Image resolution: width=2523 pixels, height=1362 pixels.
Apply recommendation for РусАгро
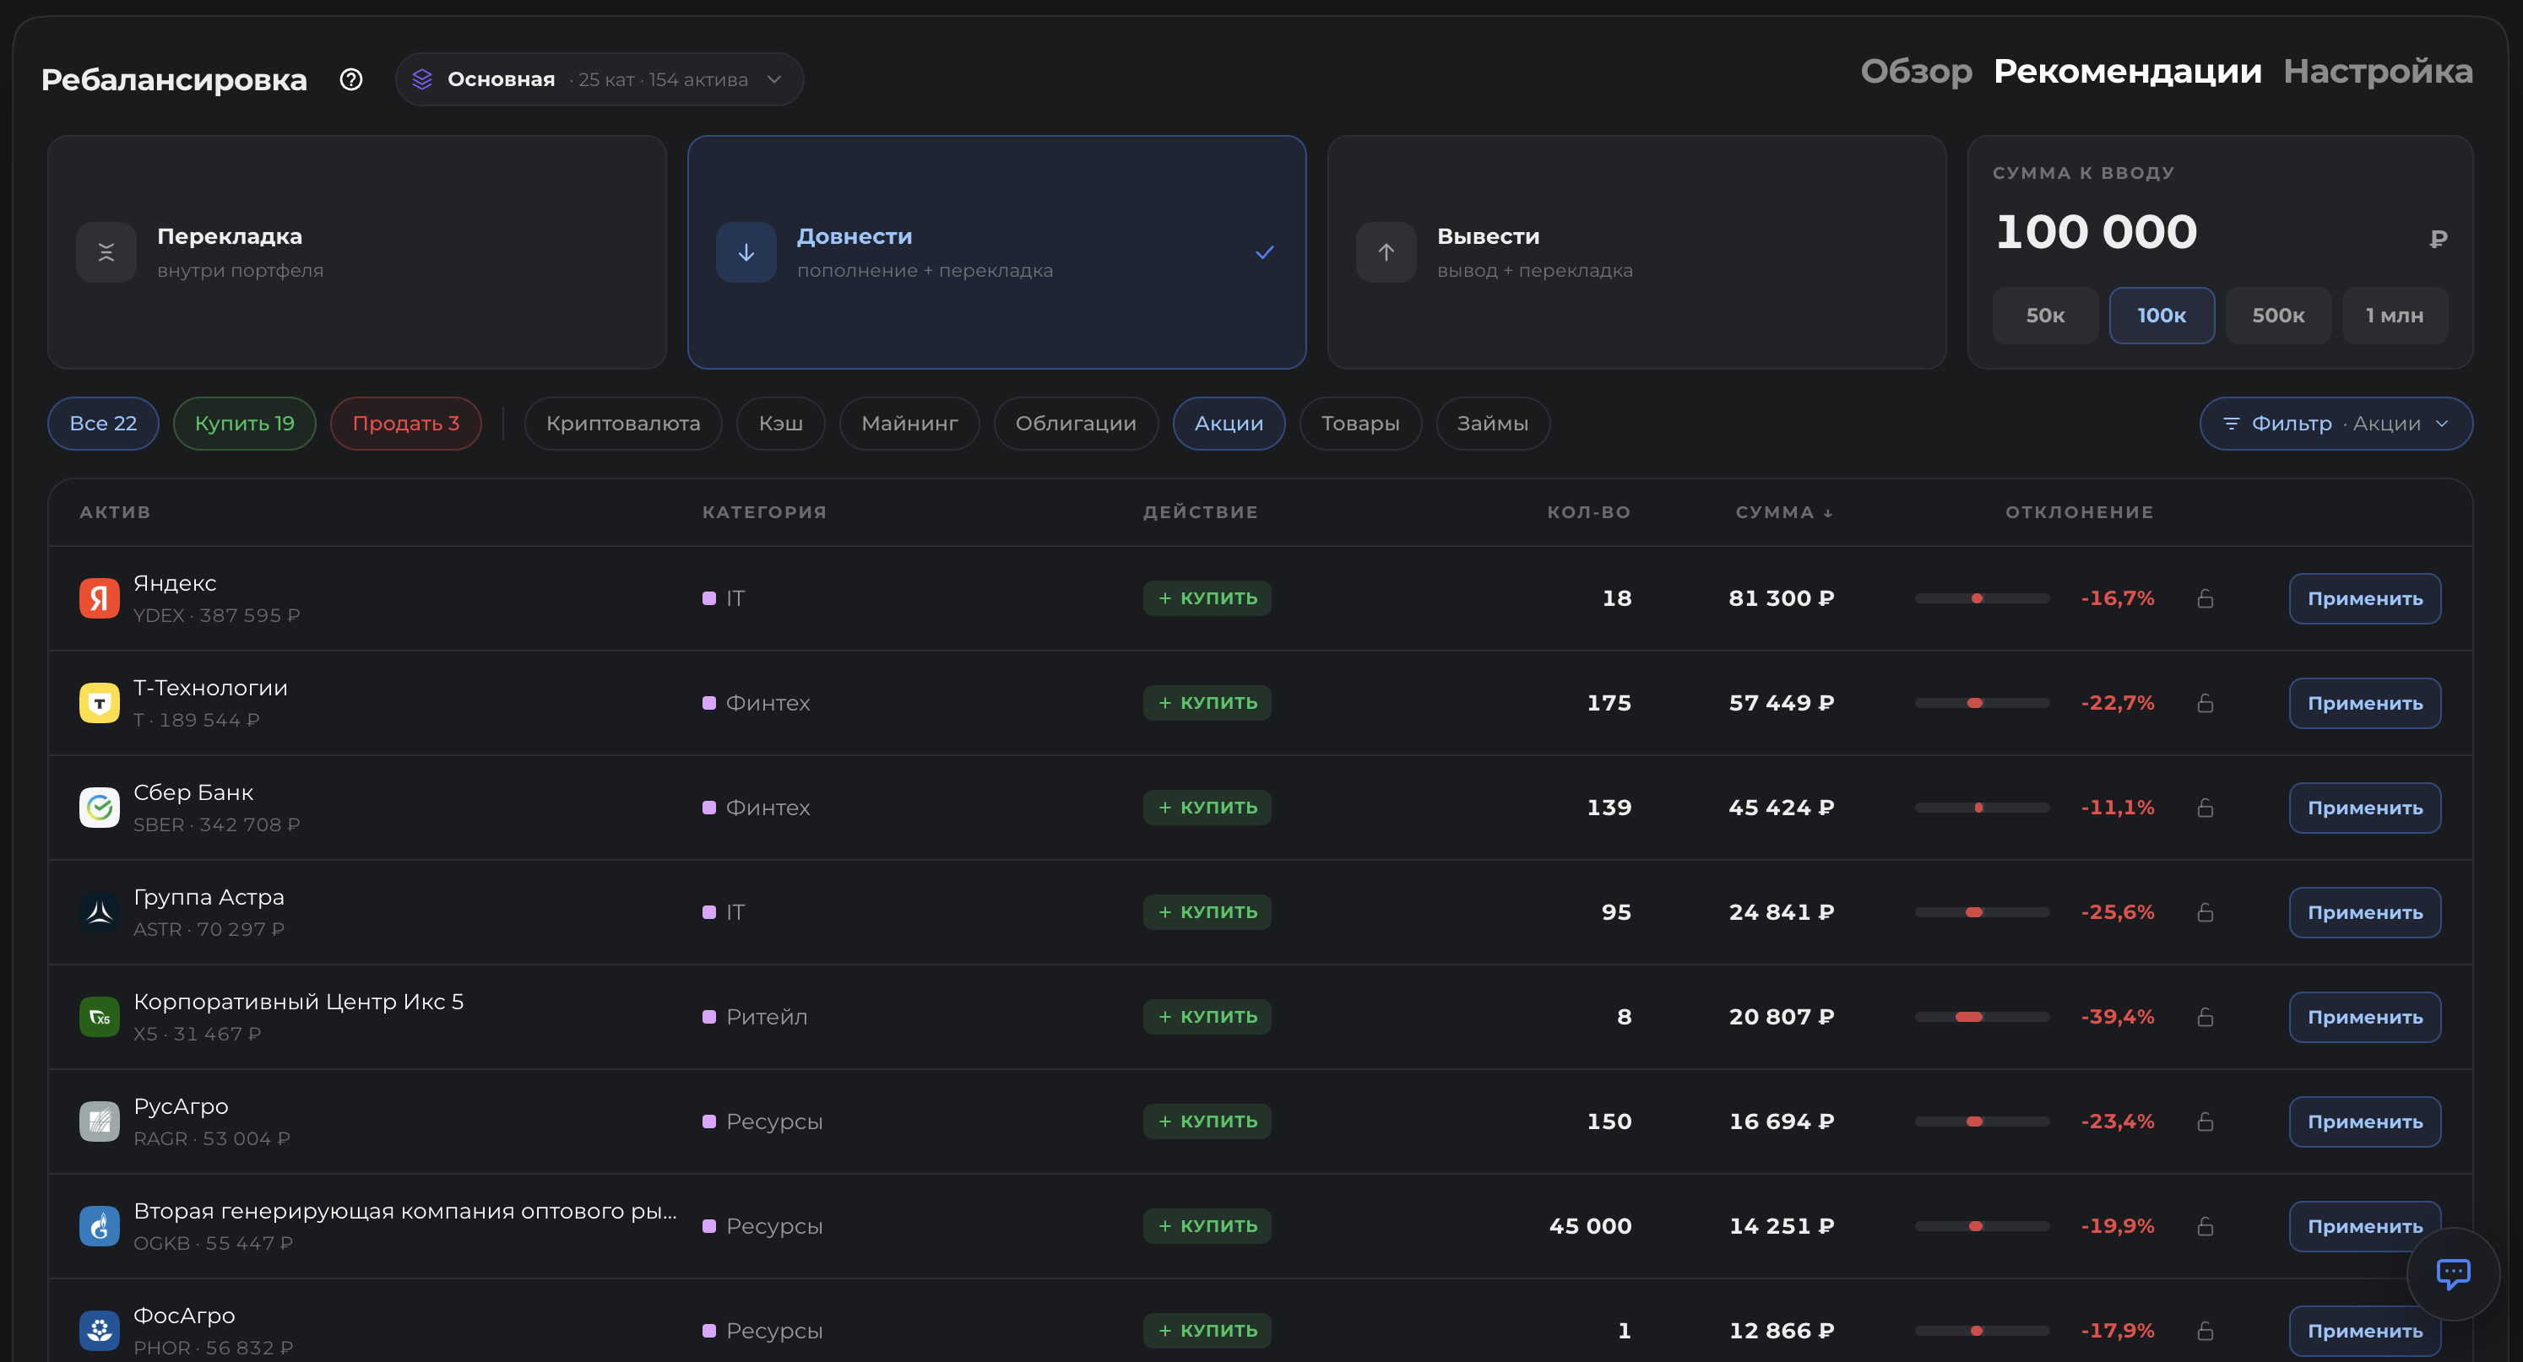pyautogui.click(x=2364, y=1122)
